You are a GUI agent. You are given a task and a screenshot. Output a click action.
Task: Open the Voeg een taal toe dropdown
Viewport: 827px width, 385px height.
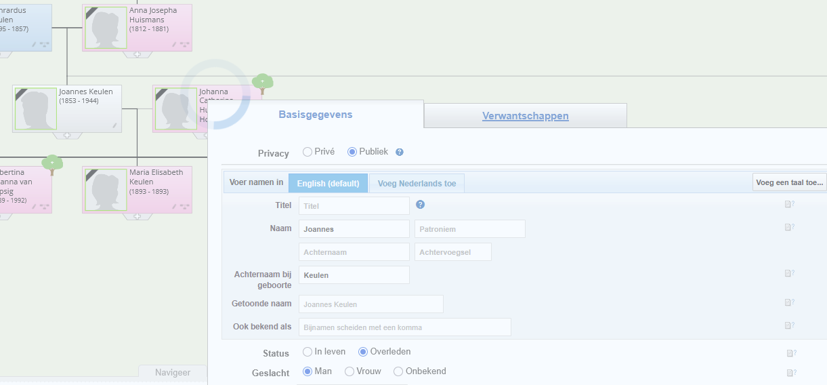[x=789, y=182]
